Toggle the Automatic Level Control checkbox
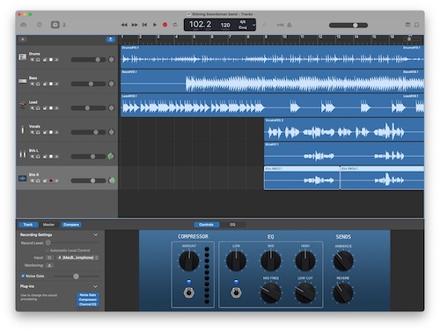 48,250
